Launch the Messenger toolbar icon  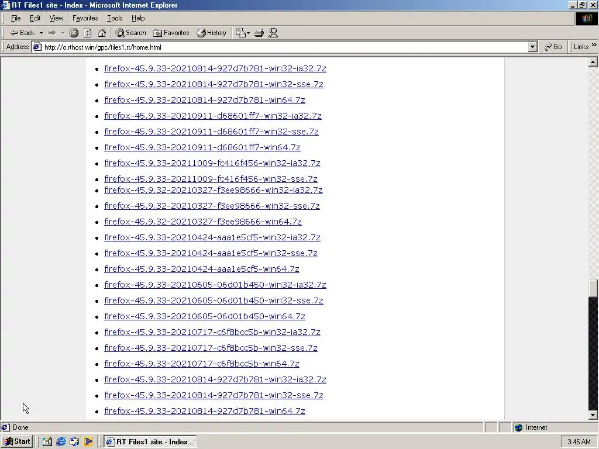(x=273, y=33)
